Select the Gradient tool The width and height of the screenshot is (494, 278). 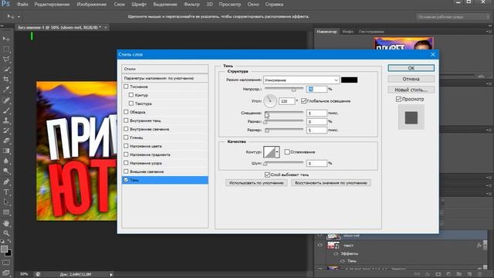(6, 151)
